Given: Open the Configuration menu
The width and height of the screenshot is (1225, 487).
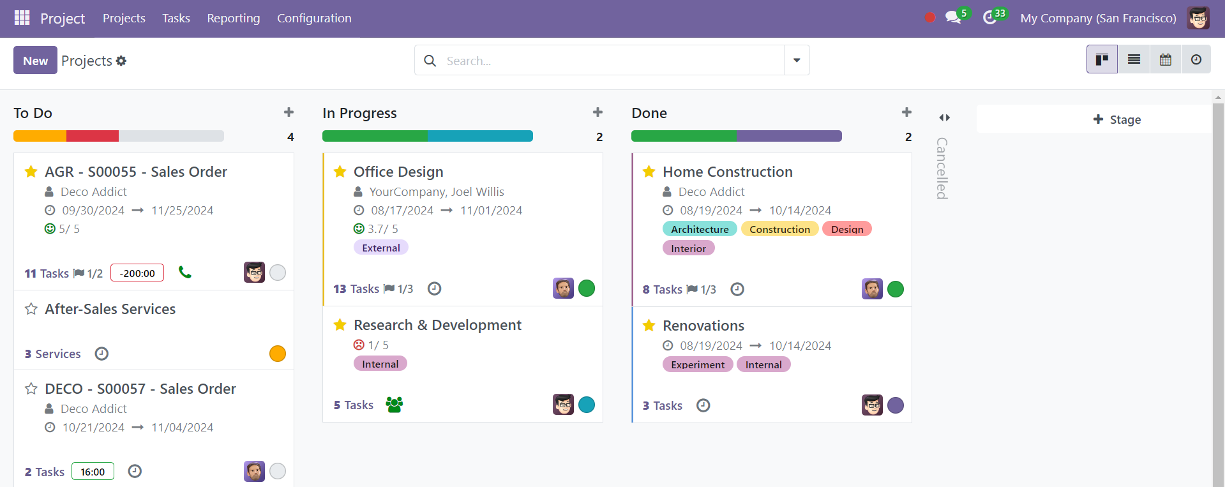Looking at the screenshot, I should point(314,18).
